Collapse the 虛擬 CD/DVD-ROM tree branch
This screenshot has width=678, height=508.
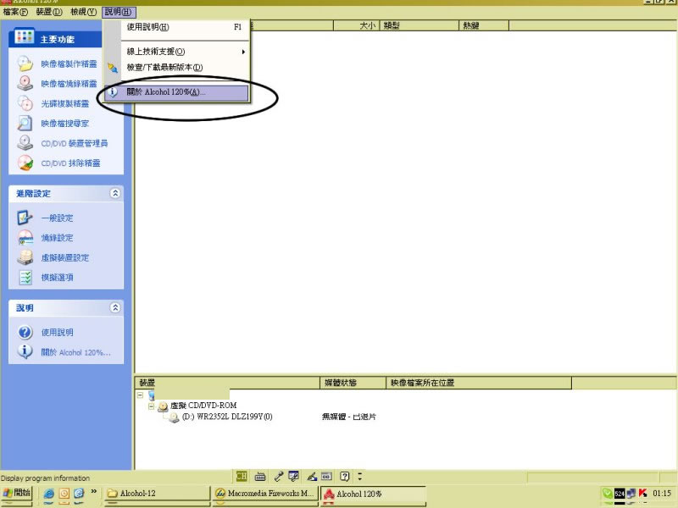[151, 406]
